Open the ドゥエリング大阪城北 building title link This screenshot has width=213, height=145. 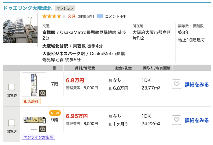tap(27, 8)
